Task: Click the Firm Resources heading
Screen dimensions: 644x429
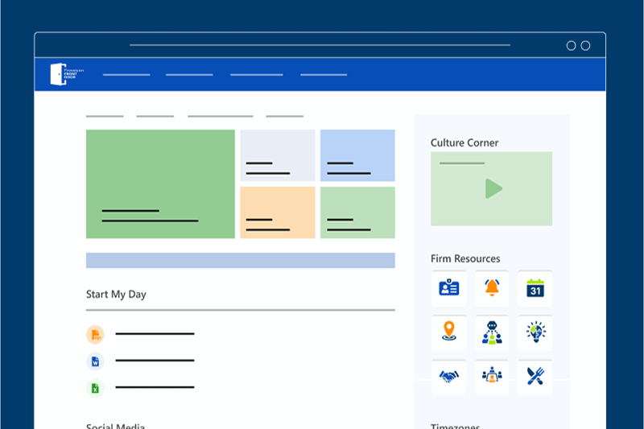Action: (465, 258)
